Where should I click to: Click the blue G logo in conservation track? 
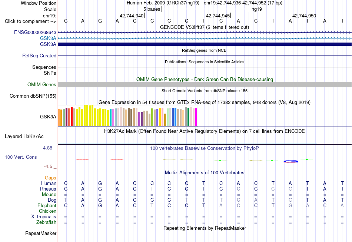click(x=291, y=161)
